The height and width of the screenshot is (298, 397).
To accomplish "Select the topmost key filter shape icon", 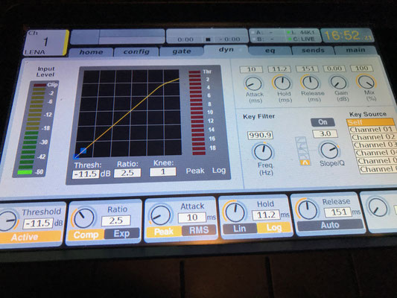I will point(301,140).
